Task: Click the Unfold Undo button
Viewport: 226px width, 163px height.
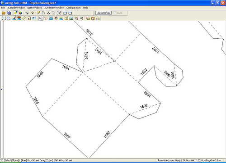Action: pyautogui.click(x=104, y=13)
